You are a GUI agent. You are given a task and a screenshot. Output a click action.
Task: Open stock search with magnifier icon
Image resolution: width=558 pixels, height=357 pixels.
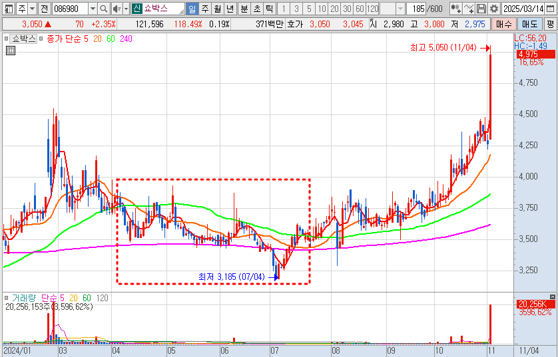coord(104,9)
